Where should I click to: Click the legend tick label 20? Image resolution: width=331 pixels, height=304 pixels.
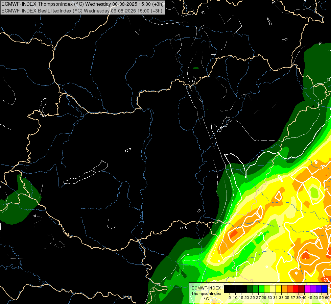click(x=247, y=298)
